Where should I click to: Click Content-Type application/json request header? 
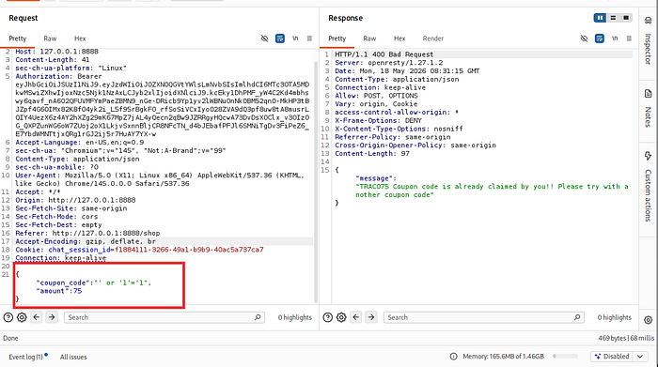pos(77,159)
